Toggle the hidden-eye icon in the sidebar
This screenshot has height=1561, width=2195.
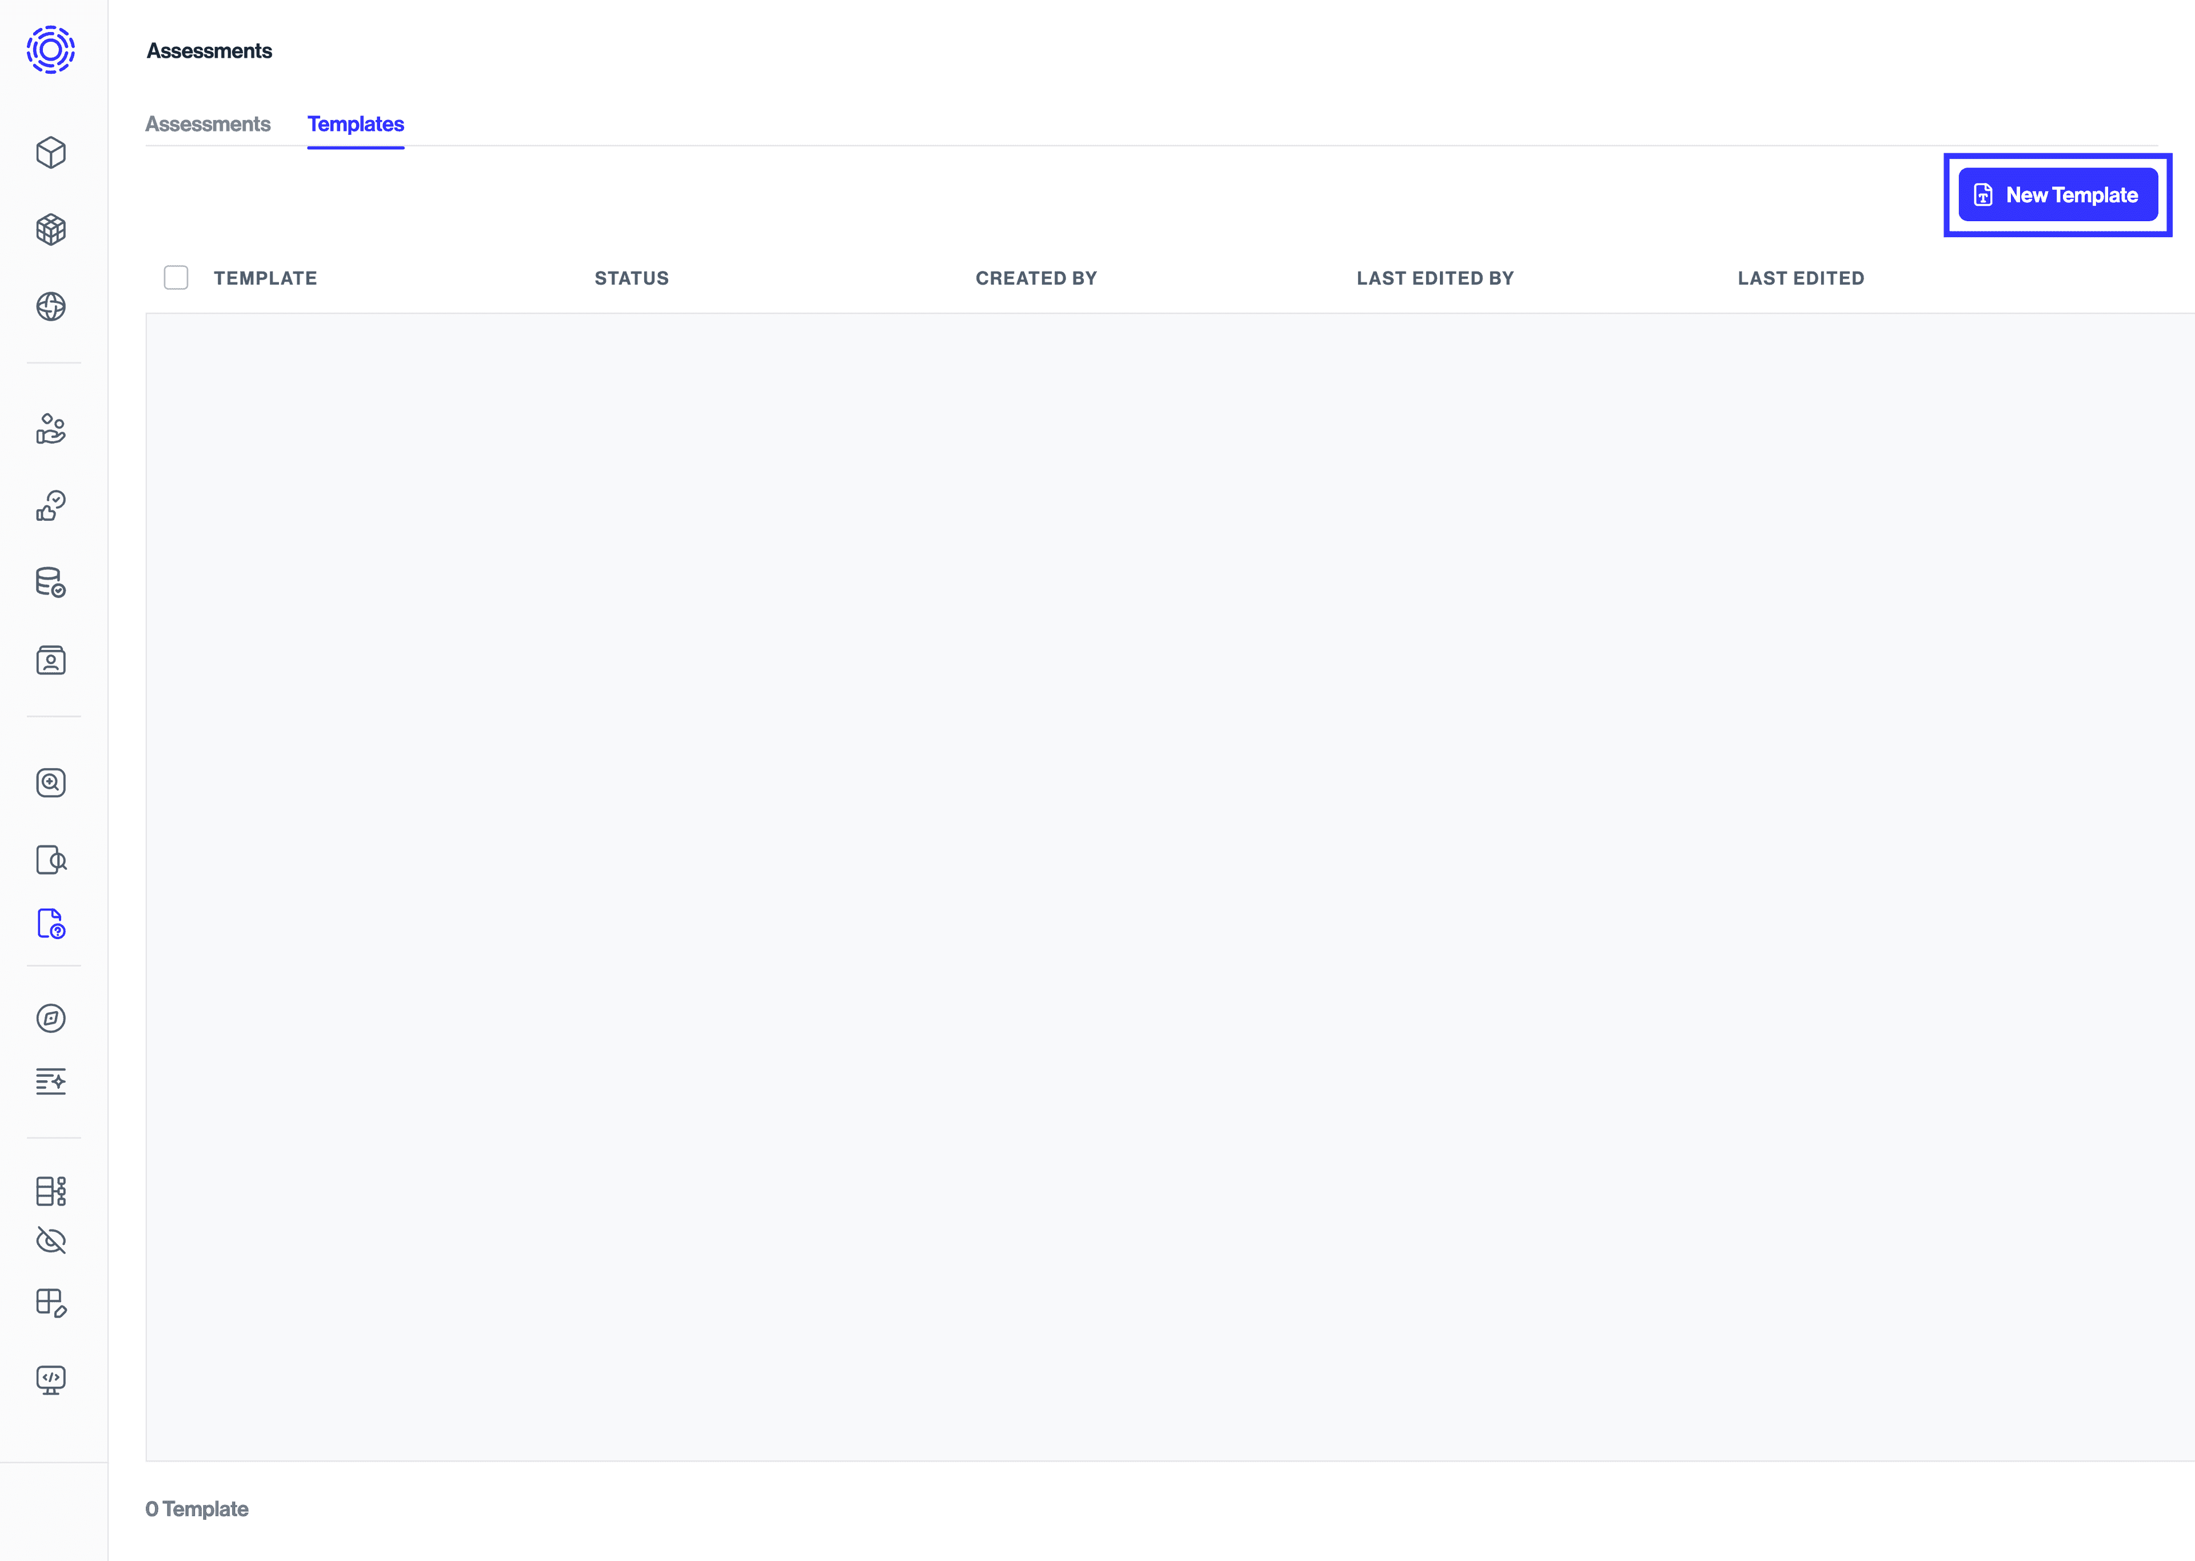(50, 1241)
